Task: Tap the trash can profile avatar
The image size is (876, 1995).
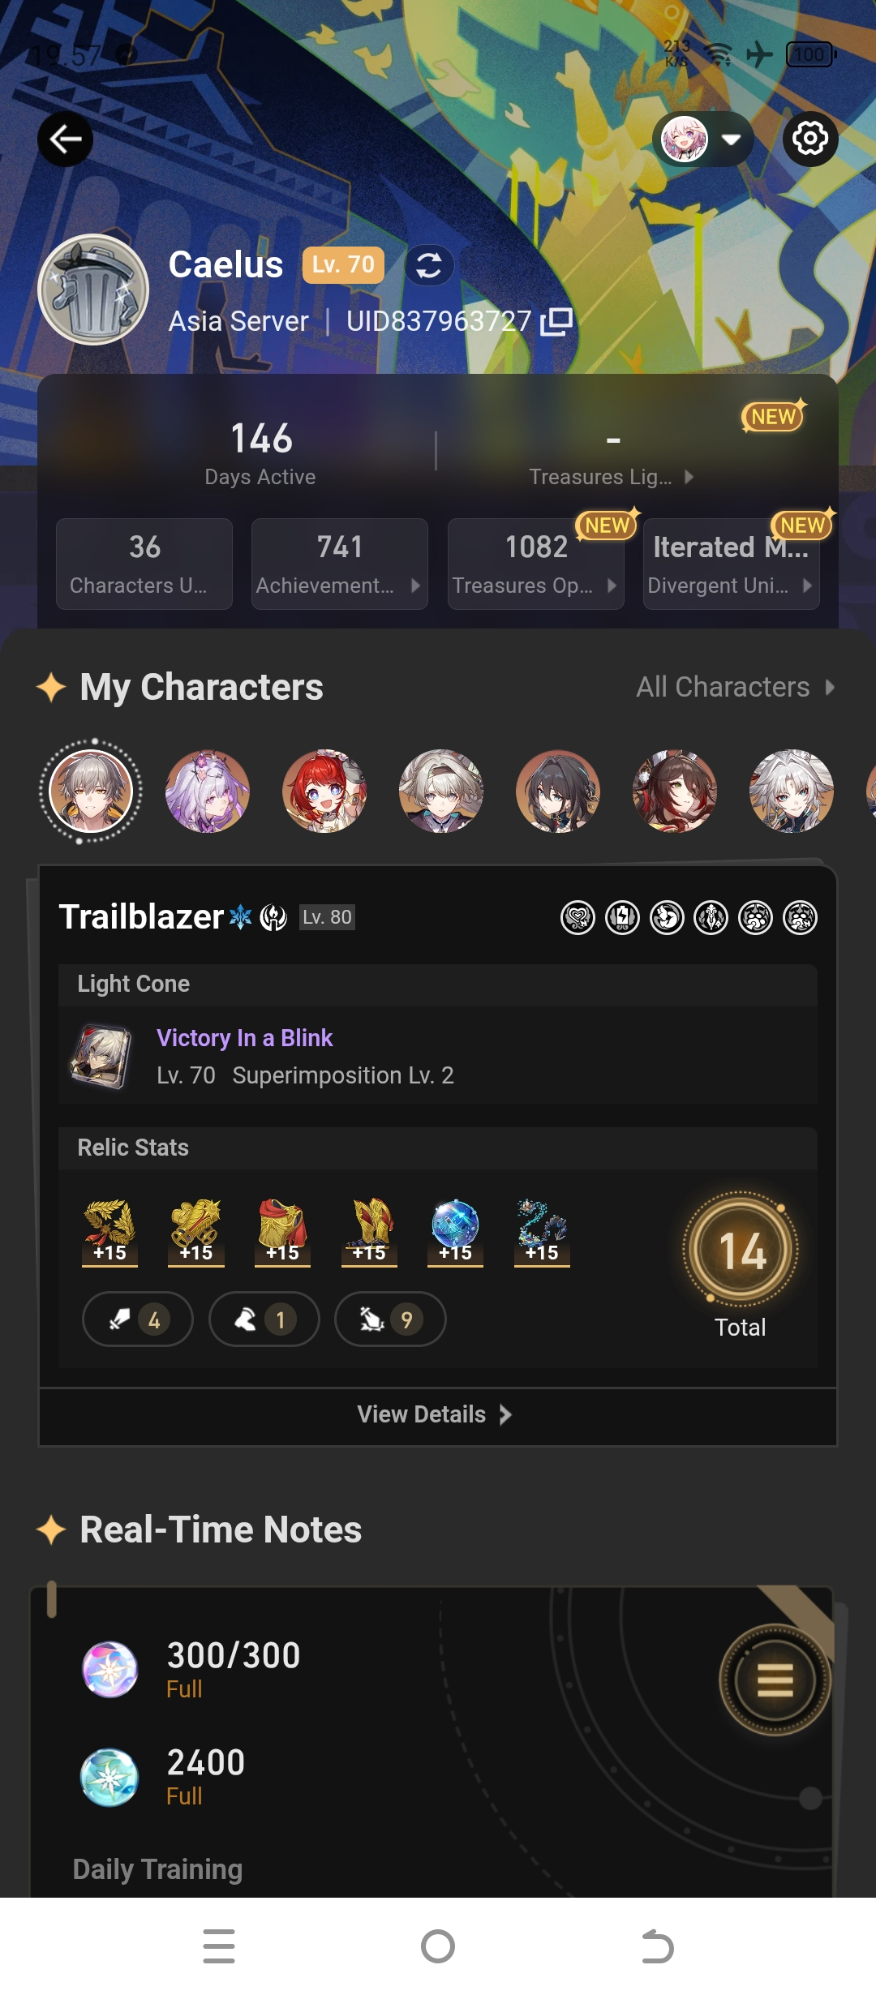Action: pos(93,290)
